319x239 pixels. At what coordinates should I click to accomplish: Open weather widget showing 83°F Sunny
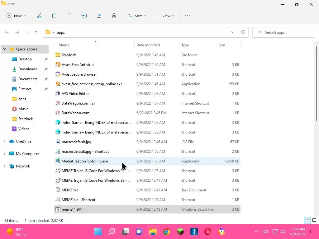click(17, 232)
